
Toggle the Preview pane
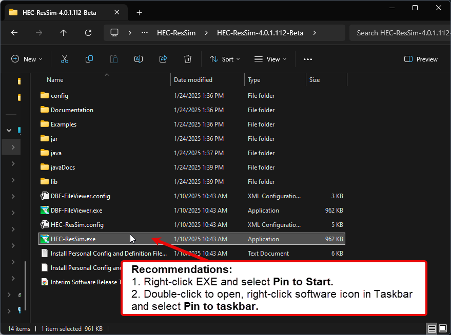421,59
